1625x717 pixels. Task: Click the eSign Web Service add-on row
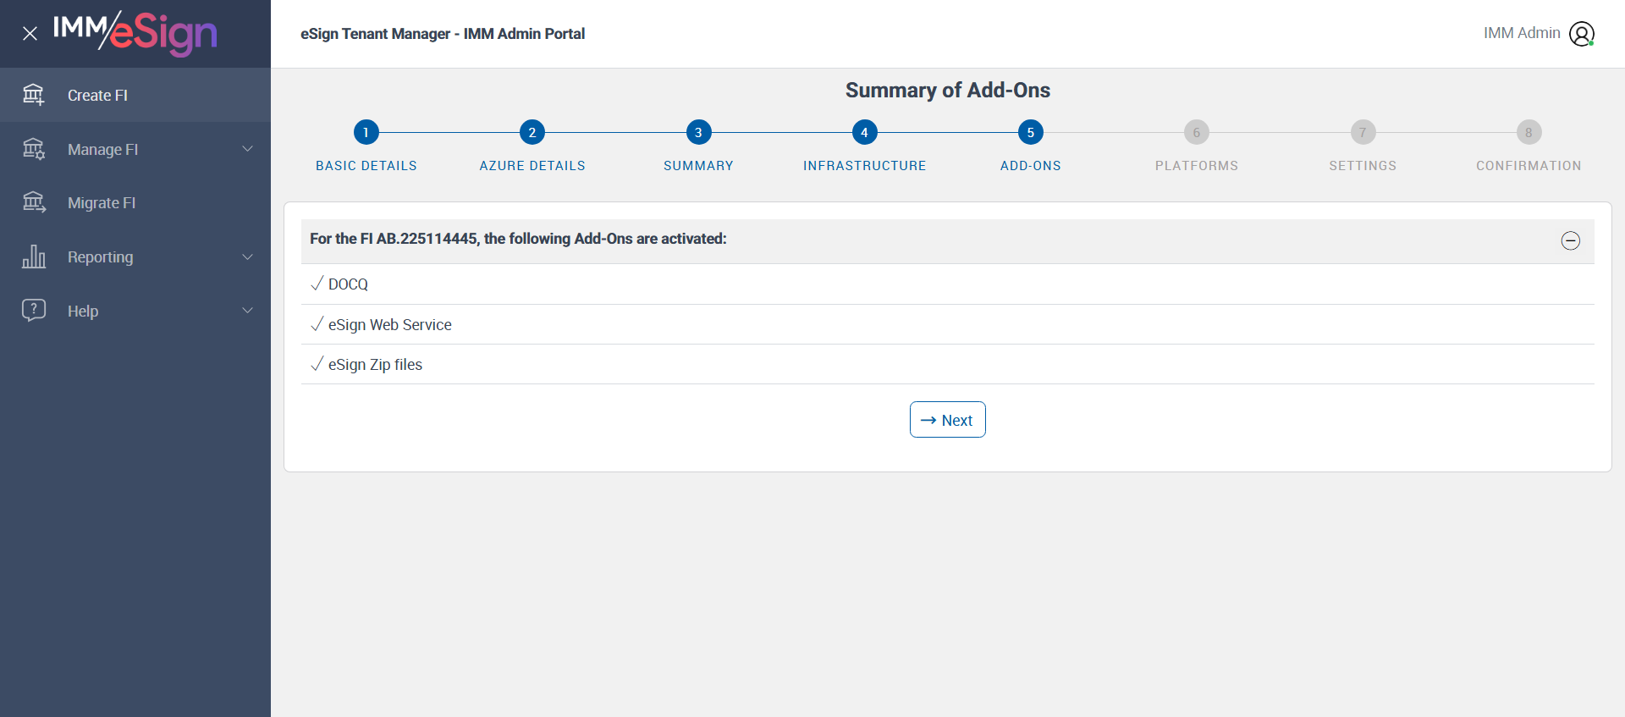point(948,324)
